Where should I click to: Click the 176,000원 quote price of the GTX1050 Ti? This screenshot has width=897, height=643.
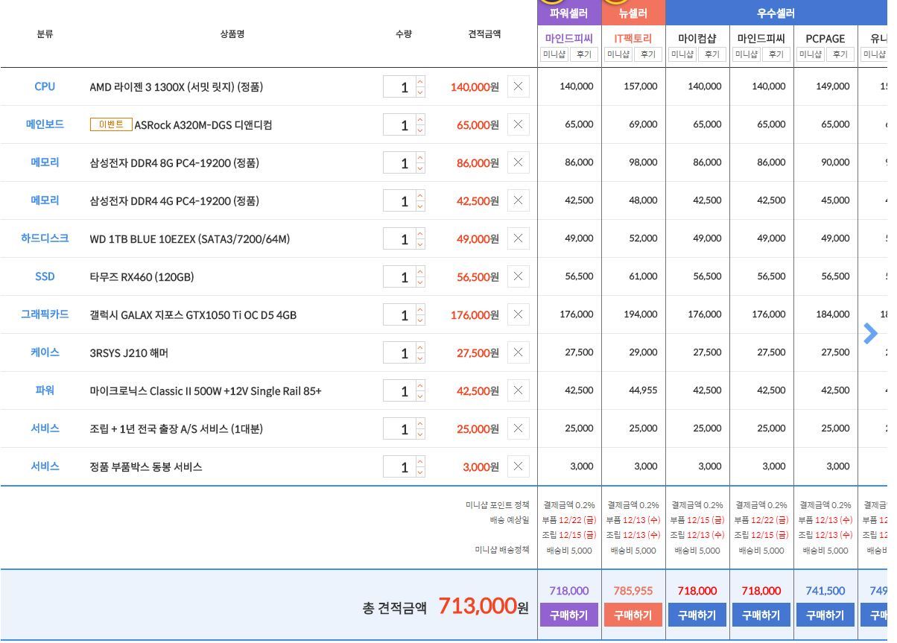pos(475,315)
